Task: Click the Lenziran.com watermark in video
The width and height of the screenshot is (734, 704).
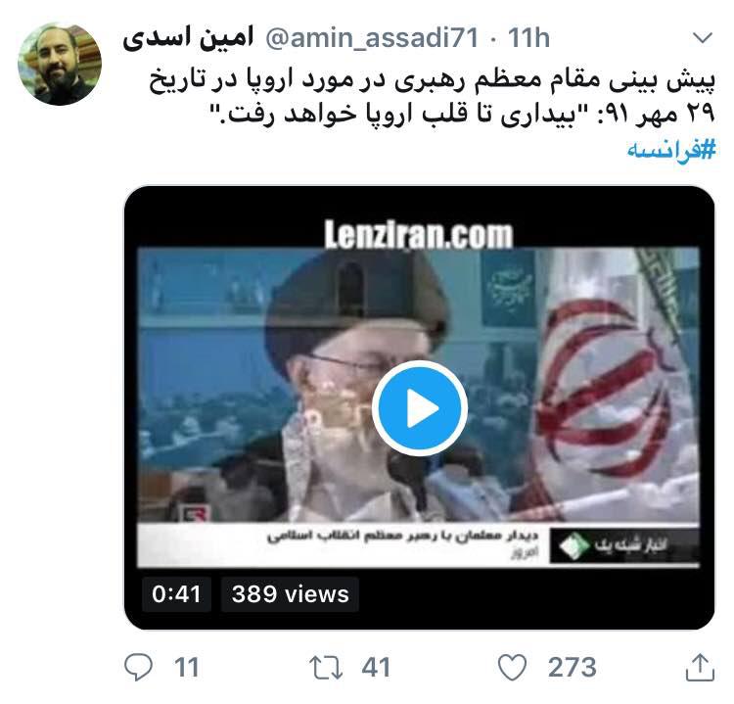Action: coord(419,234)
